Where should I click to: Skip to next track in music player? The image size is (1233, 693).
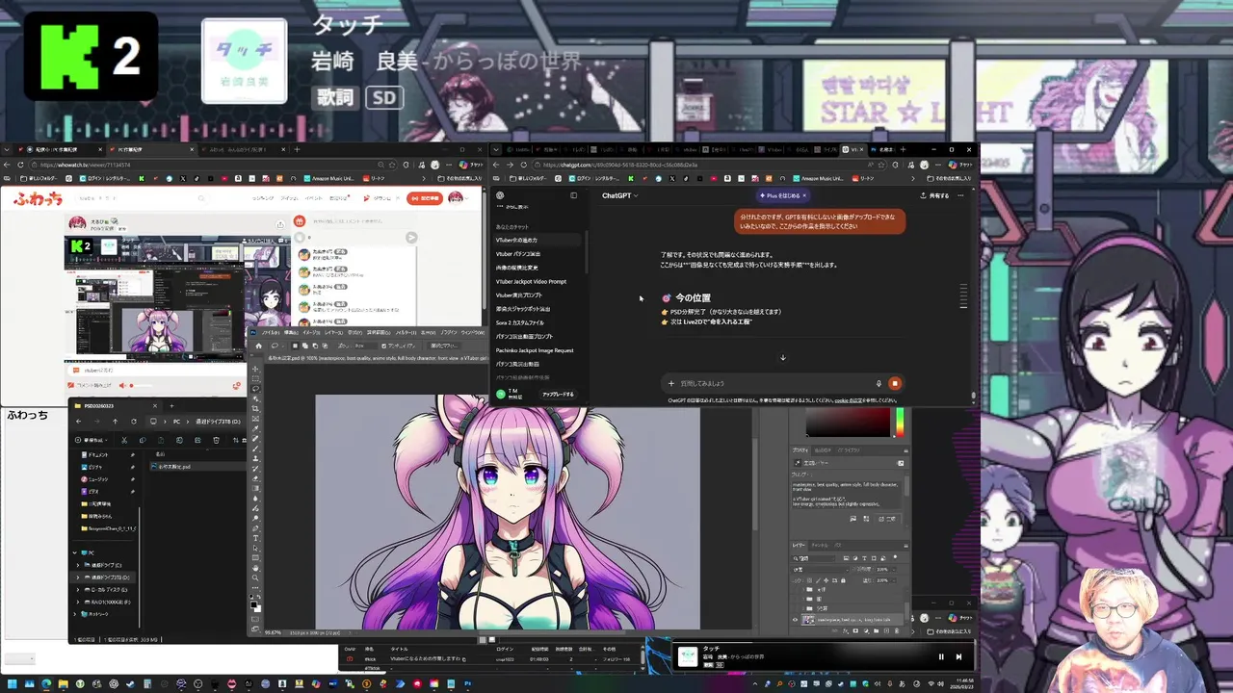[x=958, y=657]
